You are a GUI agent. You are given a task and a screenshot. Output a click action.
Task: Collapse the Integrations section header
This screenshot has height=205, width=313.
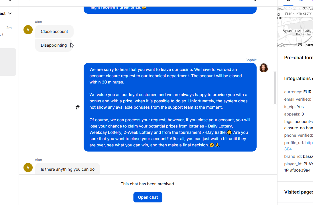click(298, 79)
